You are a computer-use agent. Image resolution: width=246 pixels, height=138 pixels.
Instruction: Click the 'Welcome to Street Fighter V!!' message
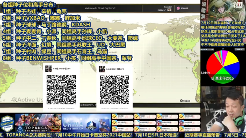100,8
